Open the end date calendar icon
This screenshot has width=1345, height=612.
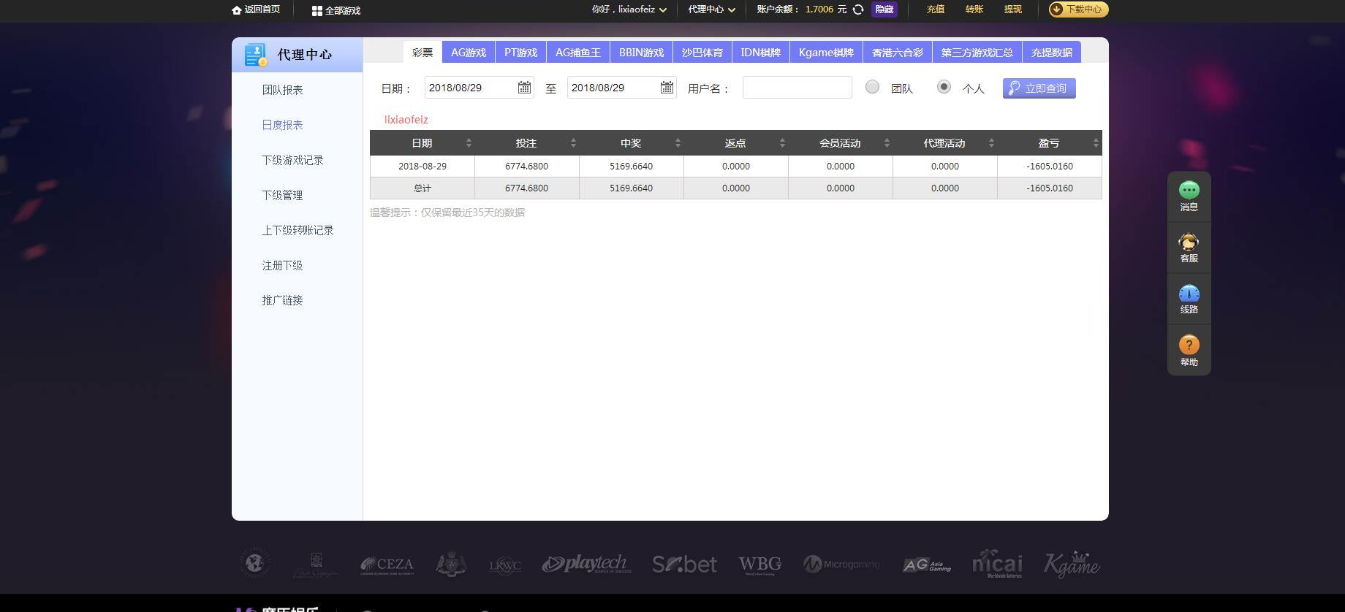pyautogui.click(x=667, y=88)
